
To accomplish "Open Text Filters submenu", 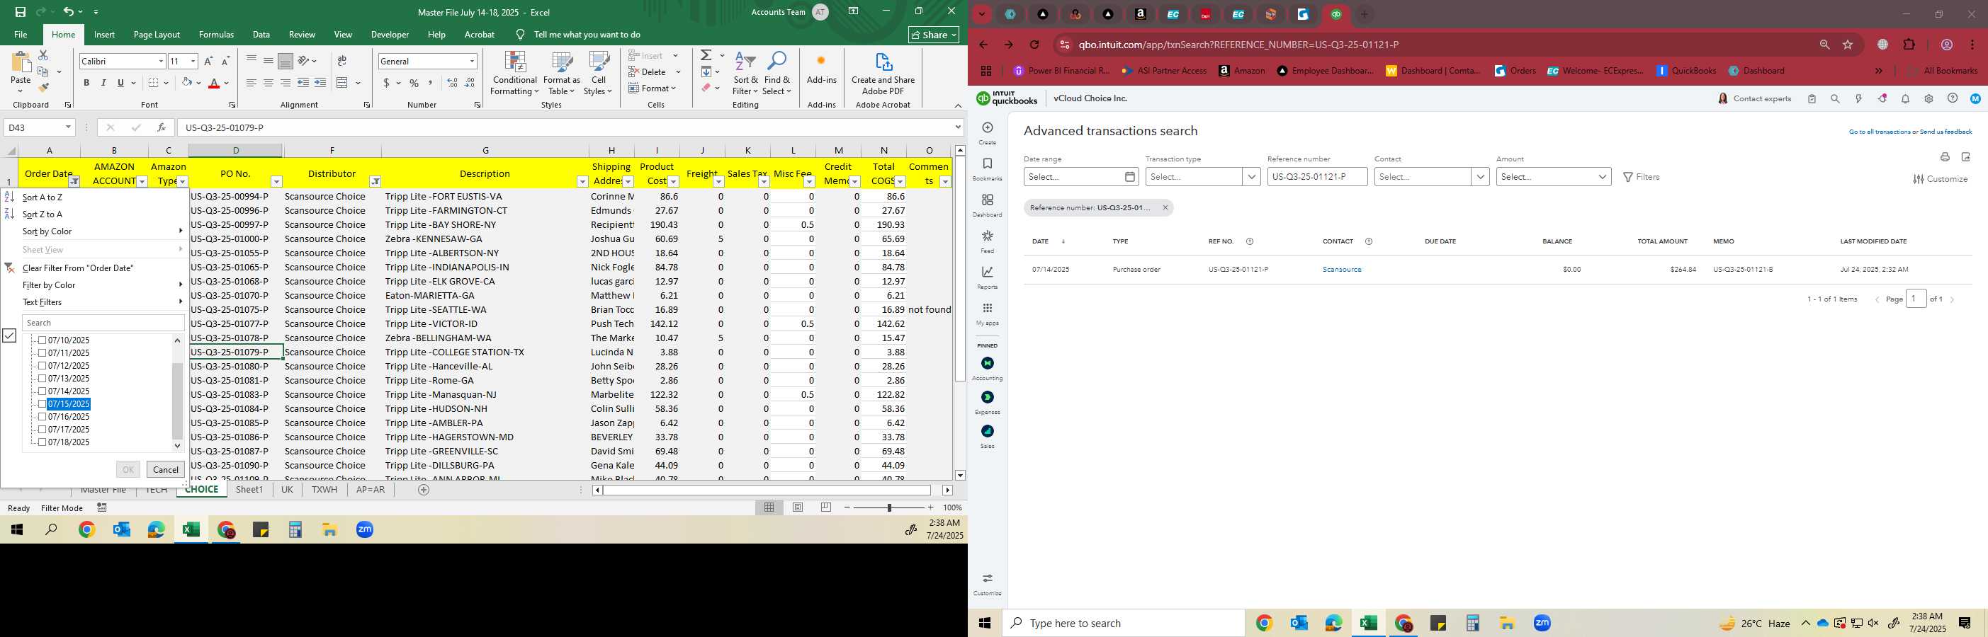I will click(42, 302).
